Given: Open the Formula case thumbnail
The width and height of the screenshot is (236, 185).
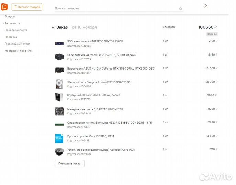Looking at the screenshot, I should (59, 97).
